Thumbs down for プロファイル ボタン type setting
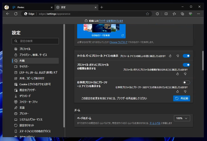 point(185,74)
